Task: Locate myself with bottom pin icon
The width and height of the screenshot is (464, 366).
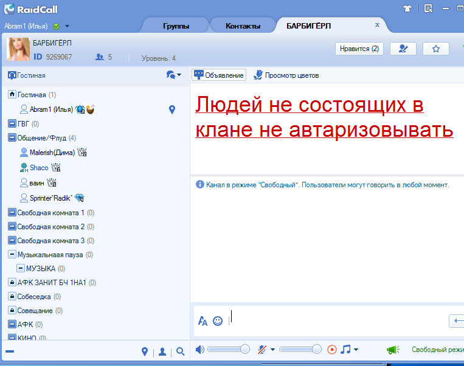Action: 144,351
